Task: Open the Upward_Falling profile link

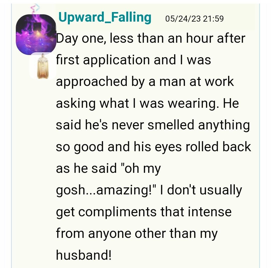Action: pos(105,18)
